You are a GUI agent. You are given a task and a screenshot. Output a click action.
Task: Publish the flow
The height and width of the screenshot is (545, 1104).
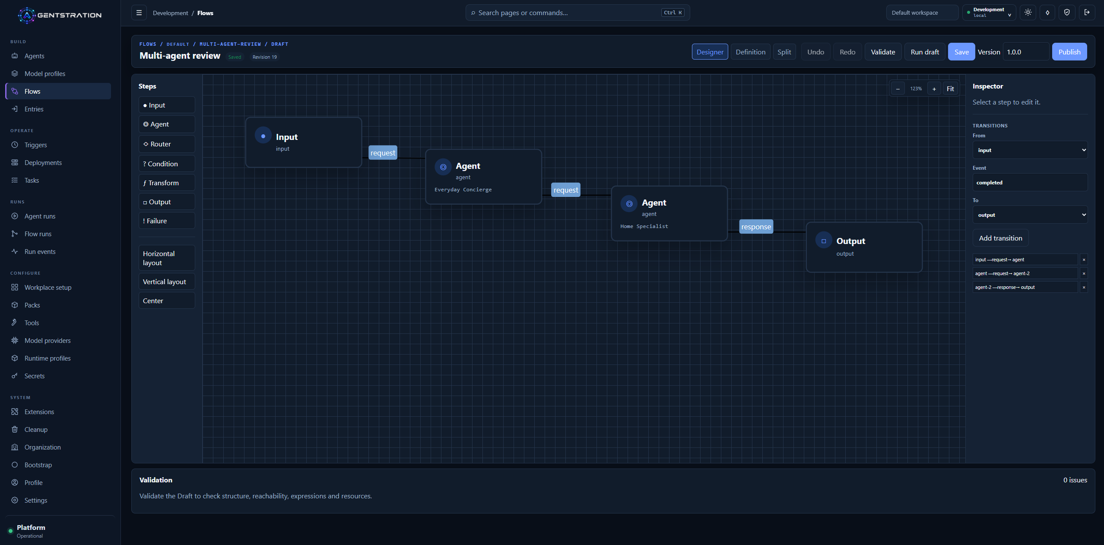point(1069,52)
